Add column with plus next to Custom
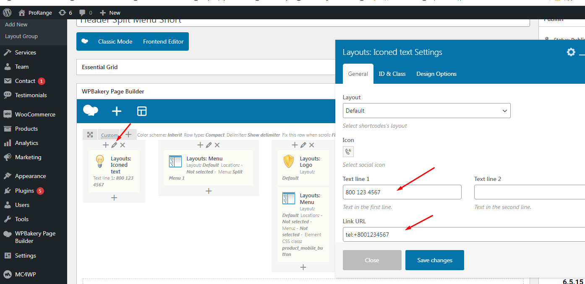The height and width of the screenshot is (284, 585). coord(128,134)
